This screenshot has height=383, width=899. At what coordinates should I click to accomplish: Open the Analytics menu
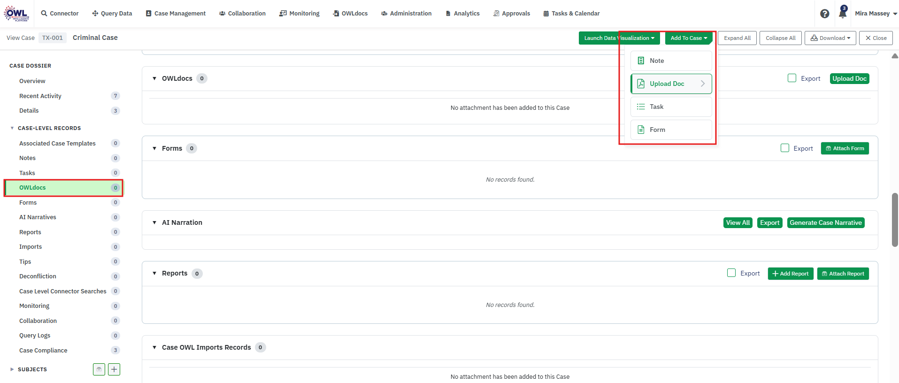tap(462, 14)
